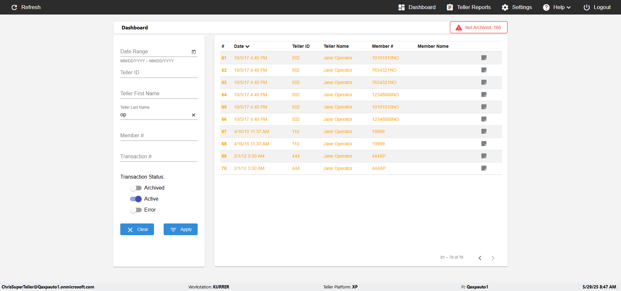Disable the Active status switch
Screen dimensions: 621x291
point(136,199)
